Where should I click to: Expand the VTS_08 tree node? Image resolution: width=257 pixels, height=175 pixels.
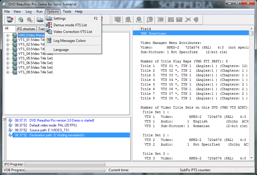[8, 72]
